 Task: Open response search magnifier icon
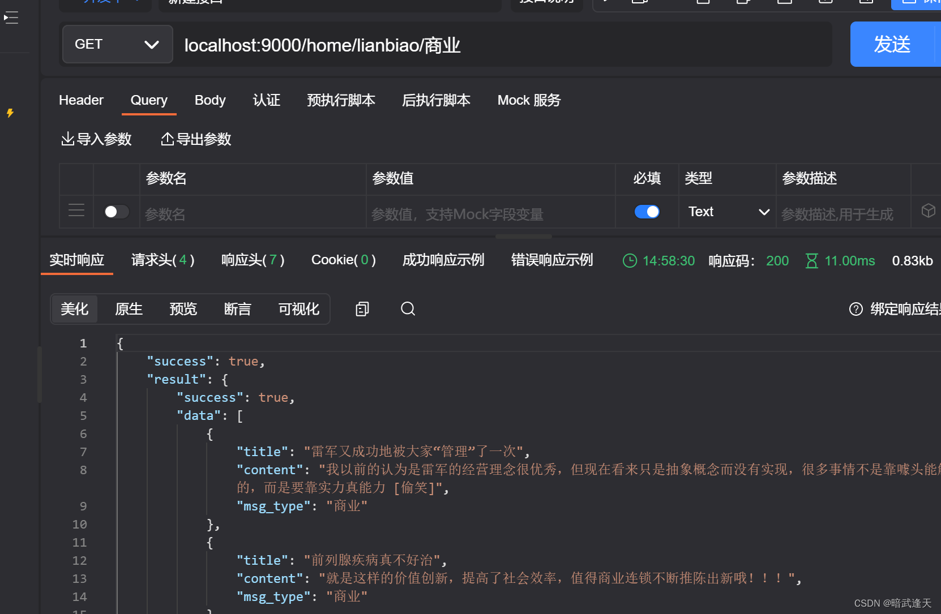[408, 308]
